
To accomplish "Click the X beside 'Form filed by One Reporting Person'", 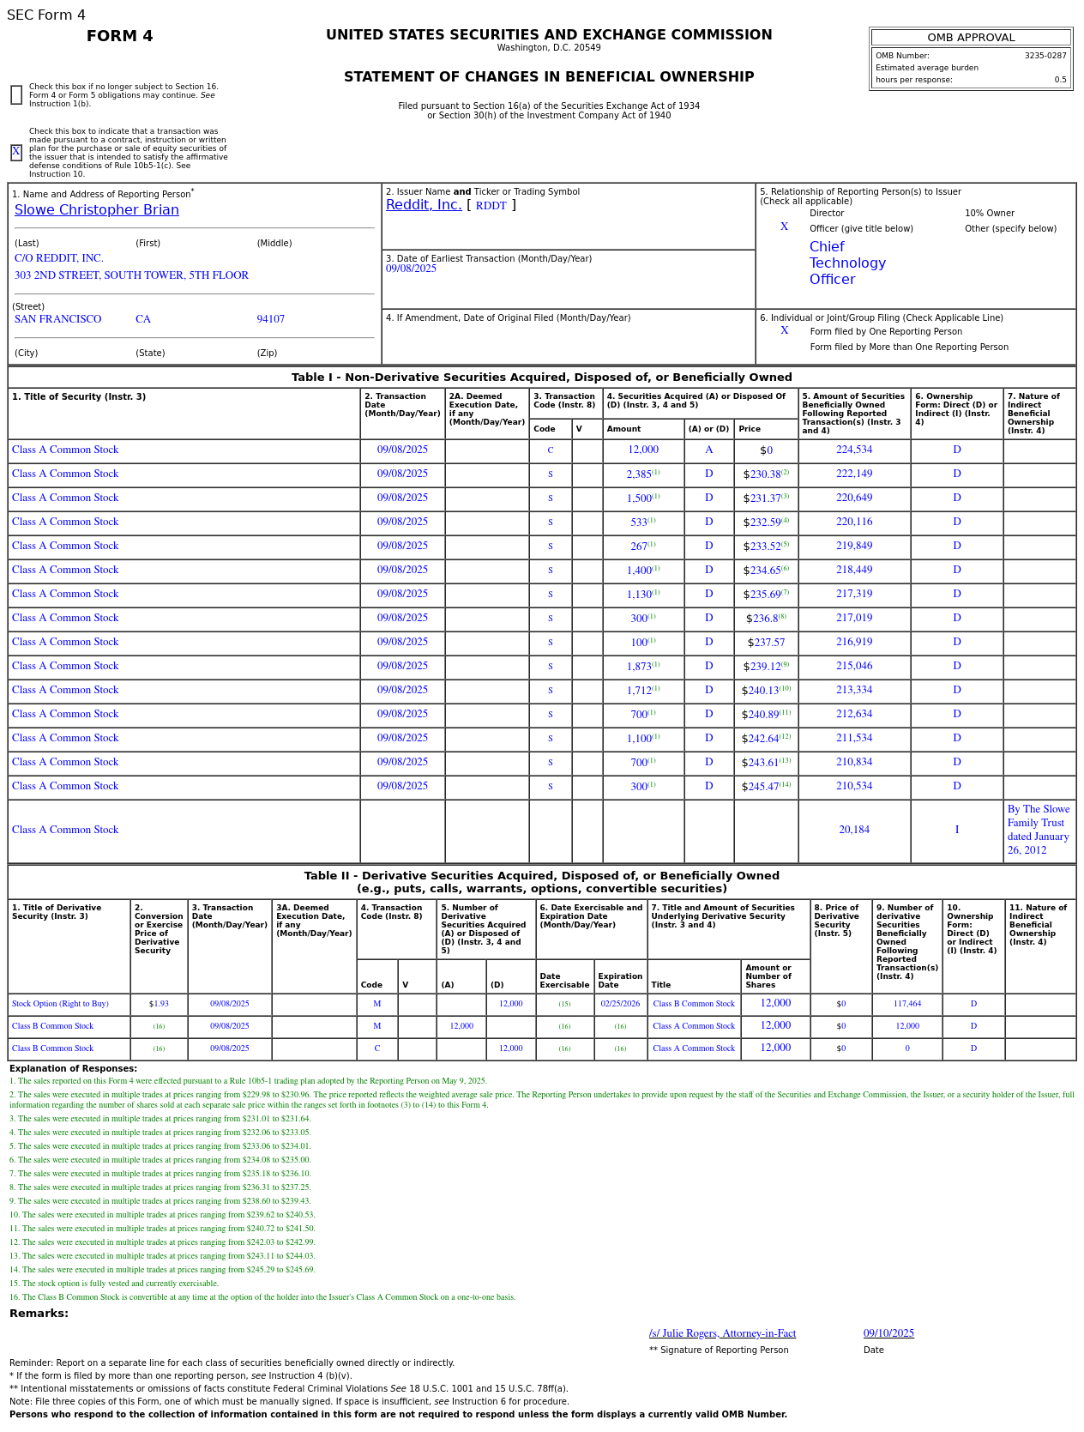I will click(784, 330).
